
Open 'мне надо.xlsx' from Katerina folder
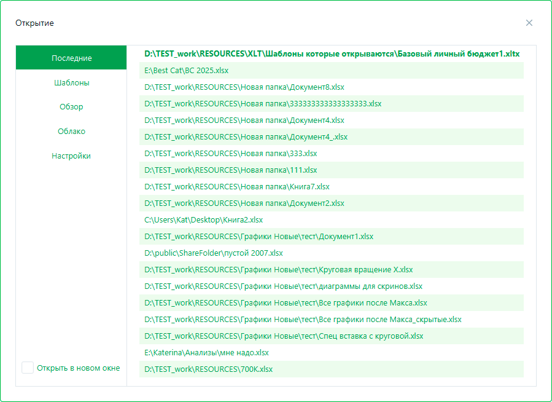206,353
